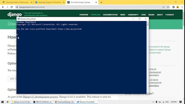This screenshot has height=104, width=185.
Task: Open the Overview nav item
Action: pos(84,15)
